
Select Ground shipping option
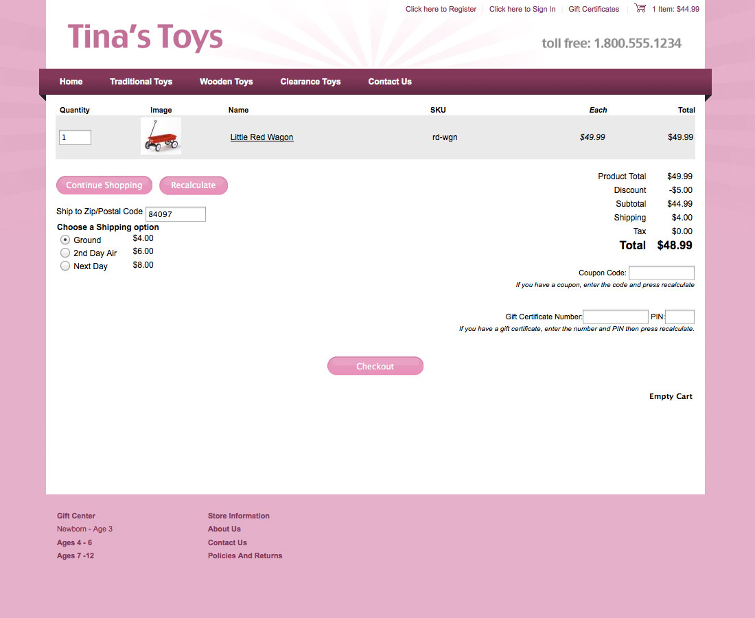pos(65,240)
